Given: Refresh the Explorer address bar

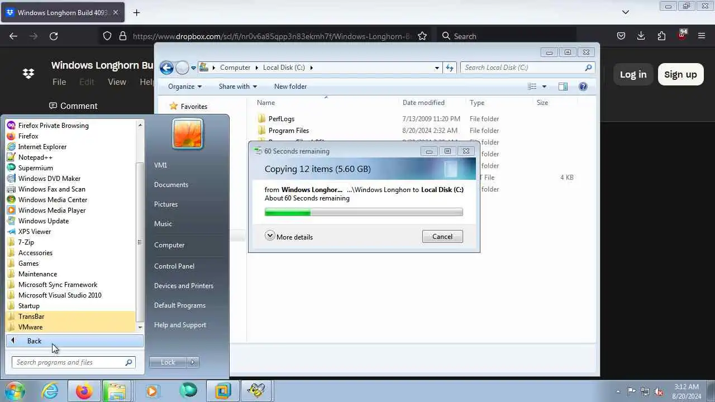Looking at the screenshot, I should [450, 68].
